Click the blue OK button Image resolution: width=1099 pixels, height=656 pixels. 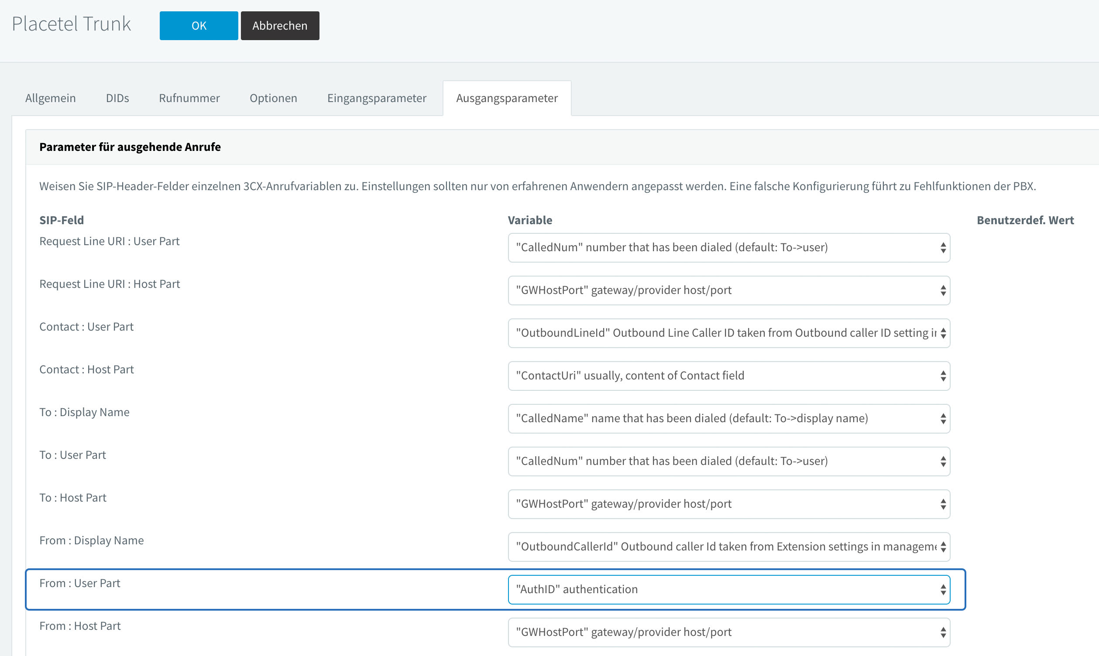click(199, 26)
